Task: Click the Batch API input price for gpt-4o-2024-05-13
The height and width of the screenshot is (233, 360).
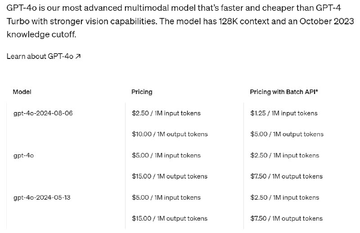Action: [285, 197]
